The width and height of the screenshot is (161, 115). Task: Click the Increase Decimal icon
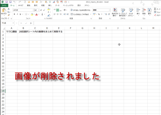tap(106, 14)
